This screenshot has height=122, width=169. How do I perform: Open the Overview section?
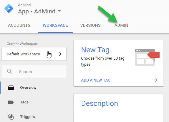(x=28, y=88)
